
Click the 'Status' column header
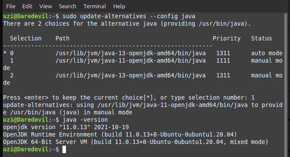coord(261,38)
